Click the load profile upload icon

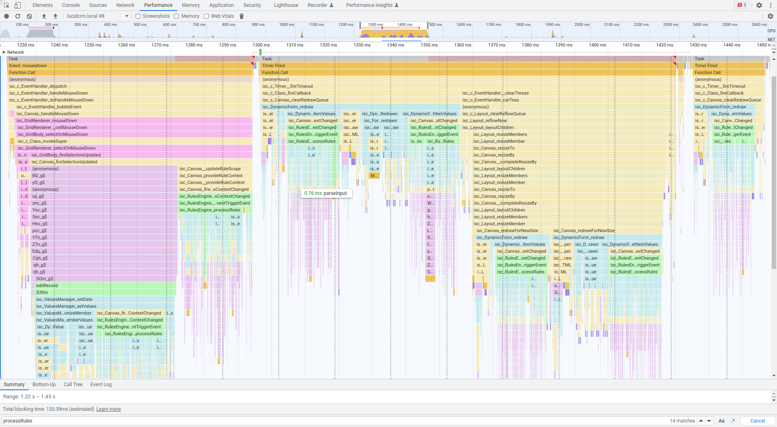point(44,16)
